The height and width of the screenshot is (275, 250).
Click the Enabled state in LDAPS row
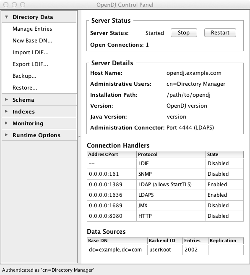point(225,195)
